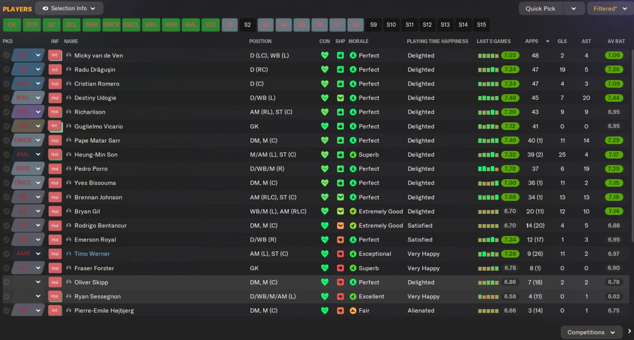Click Pedro Porro's last 5 games form bars
Viewport: 634px width, 340px height.
pos(488,169)
